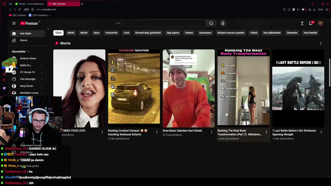
Task: Click the address bar URL
Action: coord(46,10)
